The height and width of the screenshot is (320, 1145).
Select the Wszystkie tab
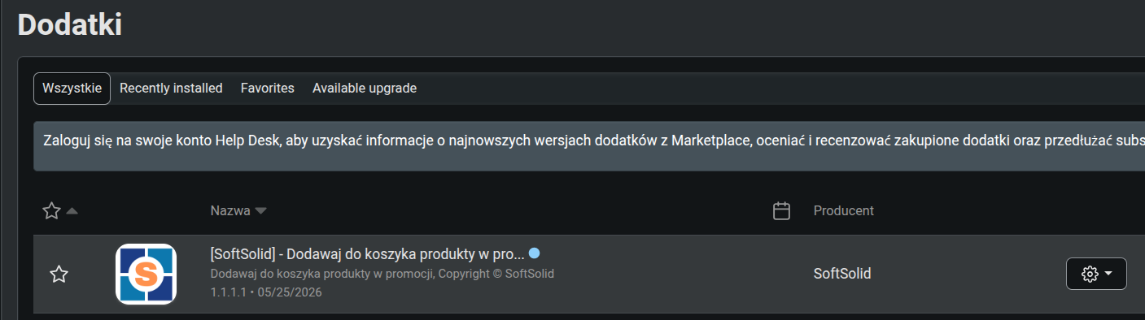point(72,88)
